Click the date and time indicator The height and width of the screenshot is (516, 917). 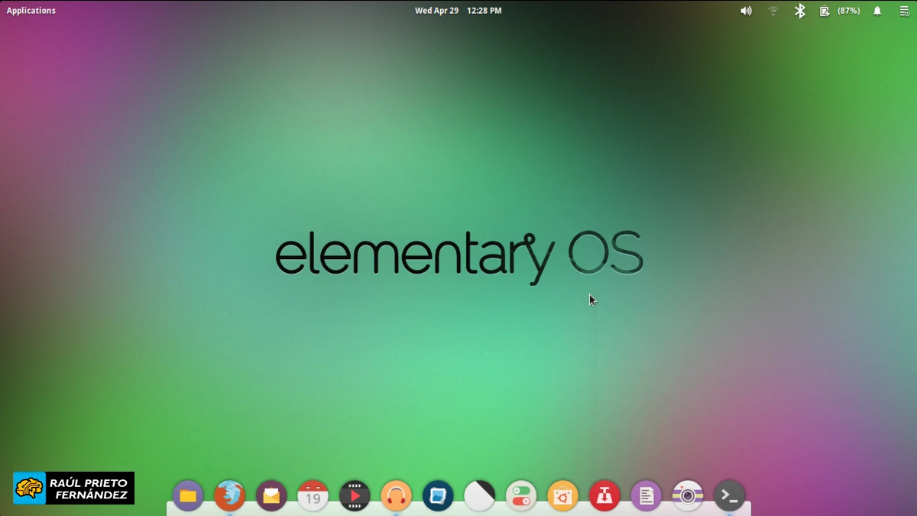(x=458, y=11)
